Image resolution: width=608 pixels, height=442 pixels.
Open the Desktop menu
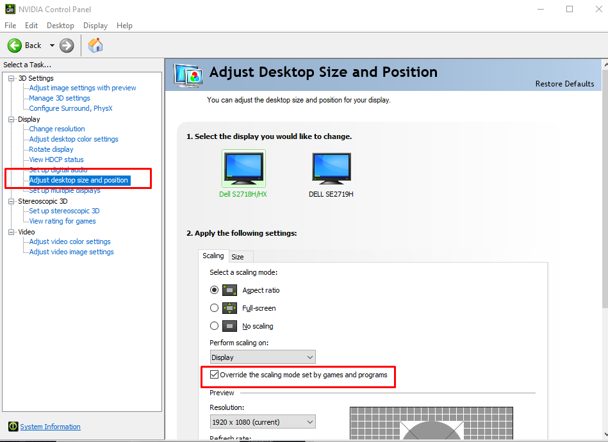click(x=60, y=26)
